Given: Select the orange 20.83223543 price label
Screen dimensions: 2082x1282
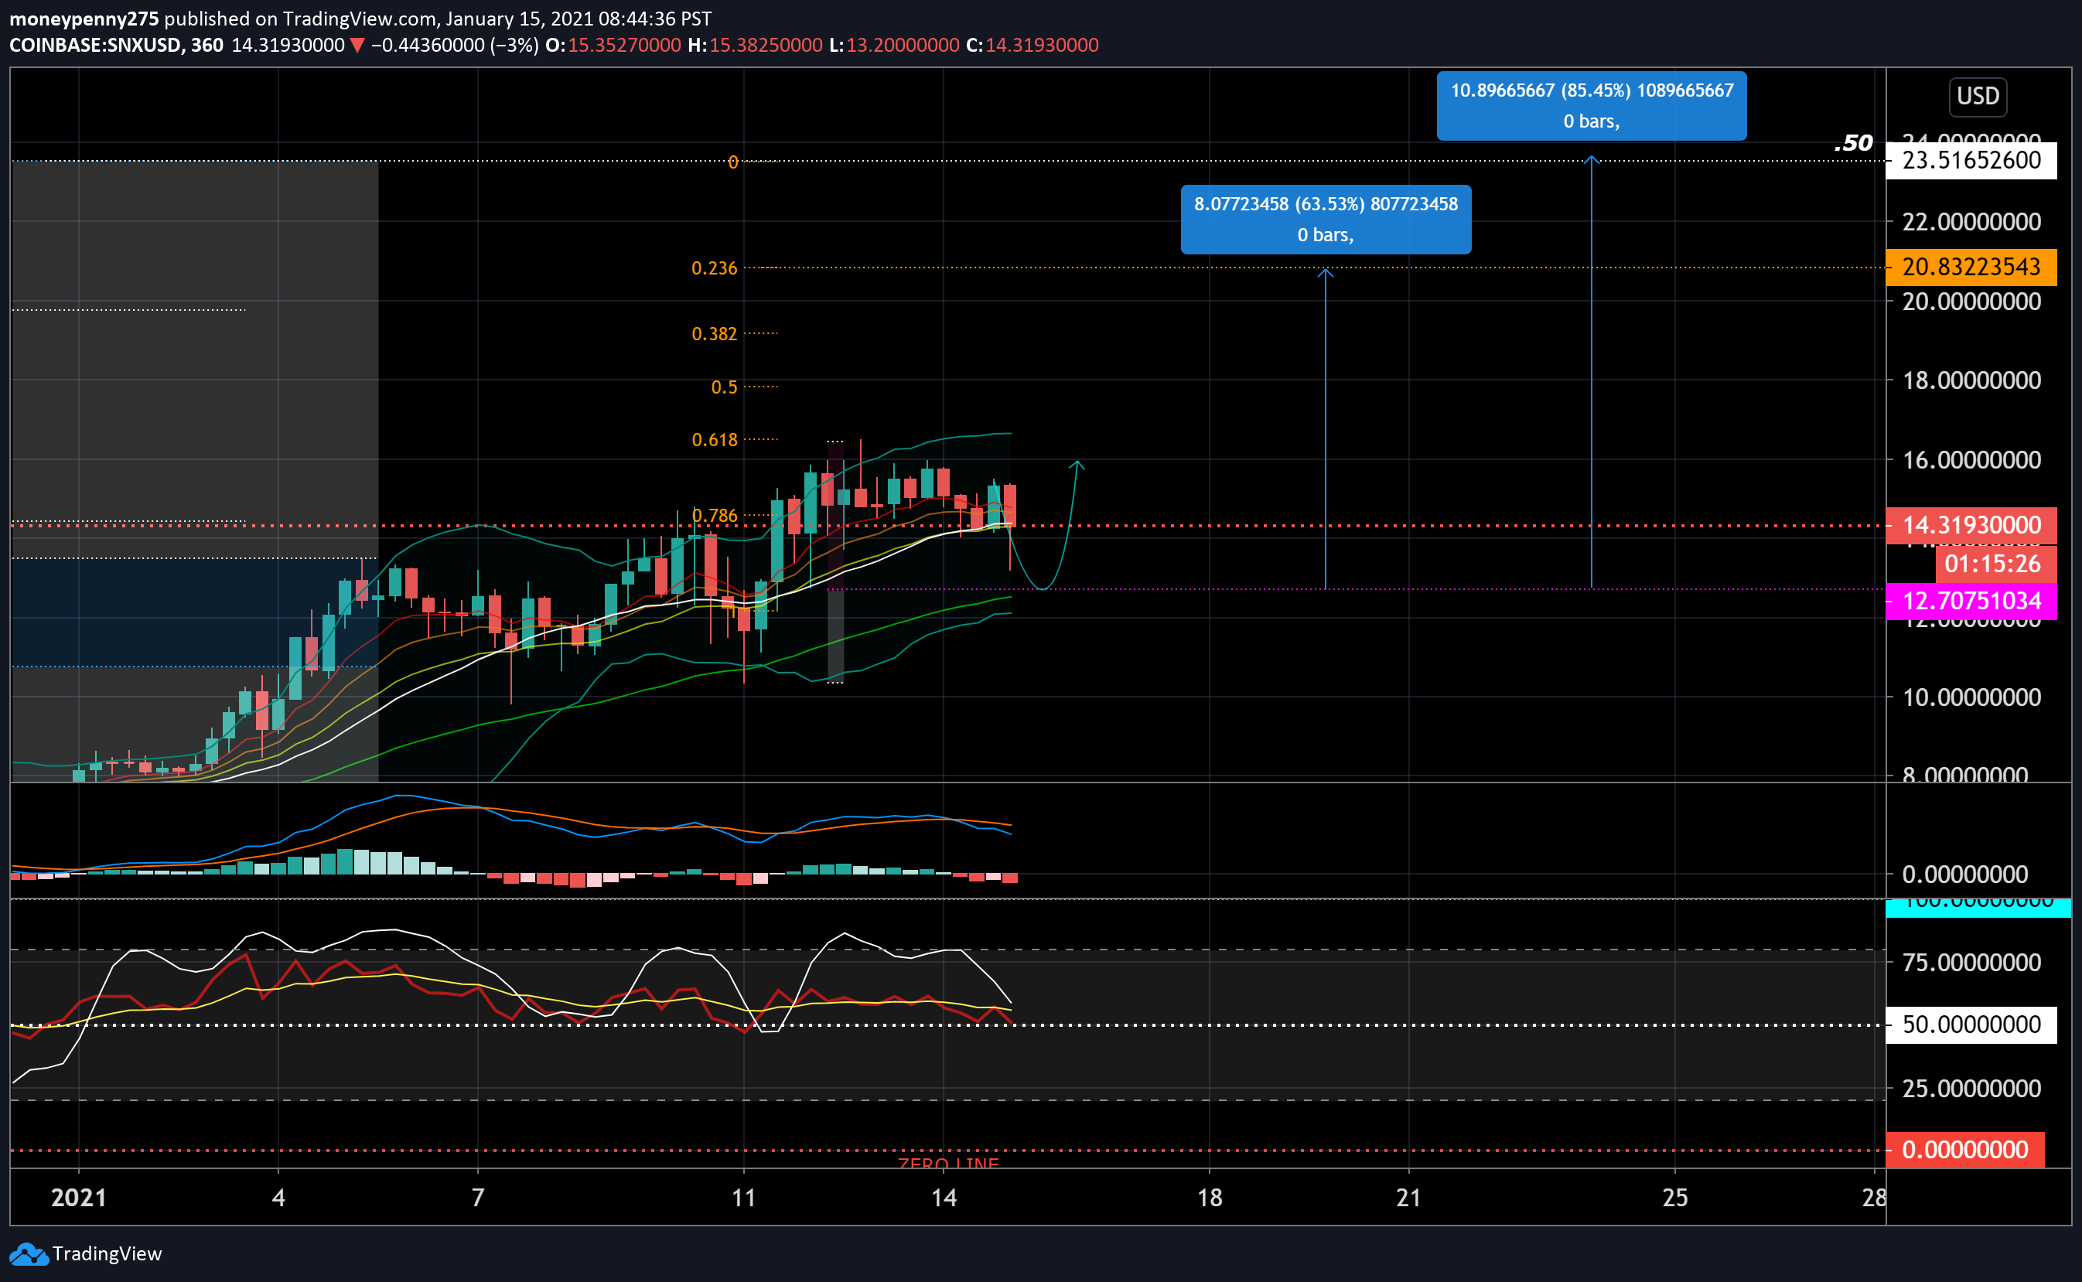Looking at the screenshot, I should (x=1971, y=267).
